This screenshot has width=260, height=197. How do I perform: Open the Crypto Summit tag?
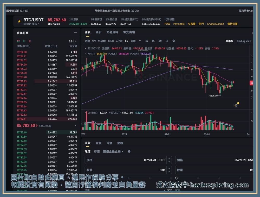pyautogui.click(x=215, y=24)
